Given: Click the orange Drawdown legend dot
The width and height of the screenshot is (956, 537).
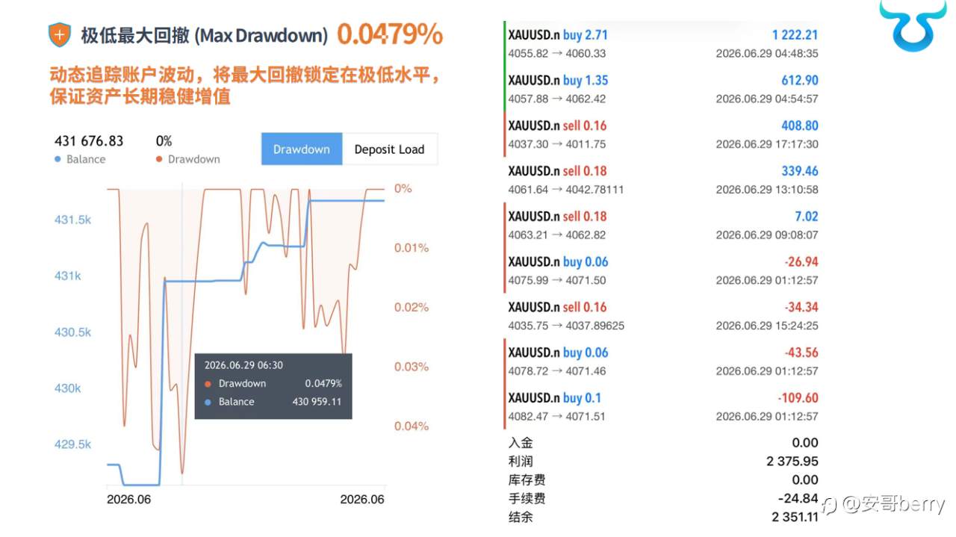Looking at the screenshot, I should [159, 159].
